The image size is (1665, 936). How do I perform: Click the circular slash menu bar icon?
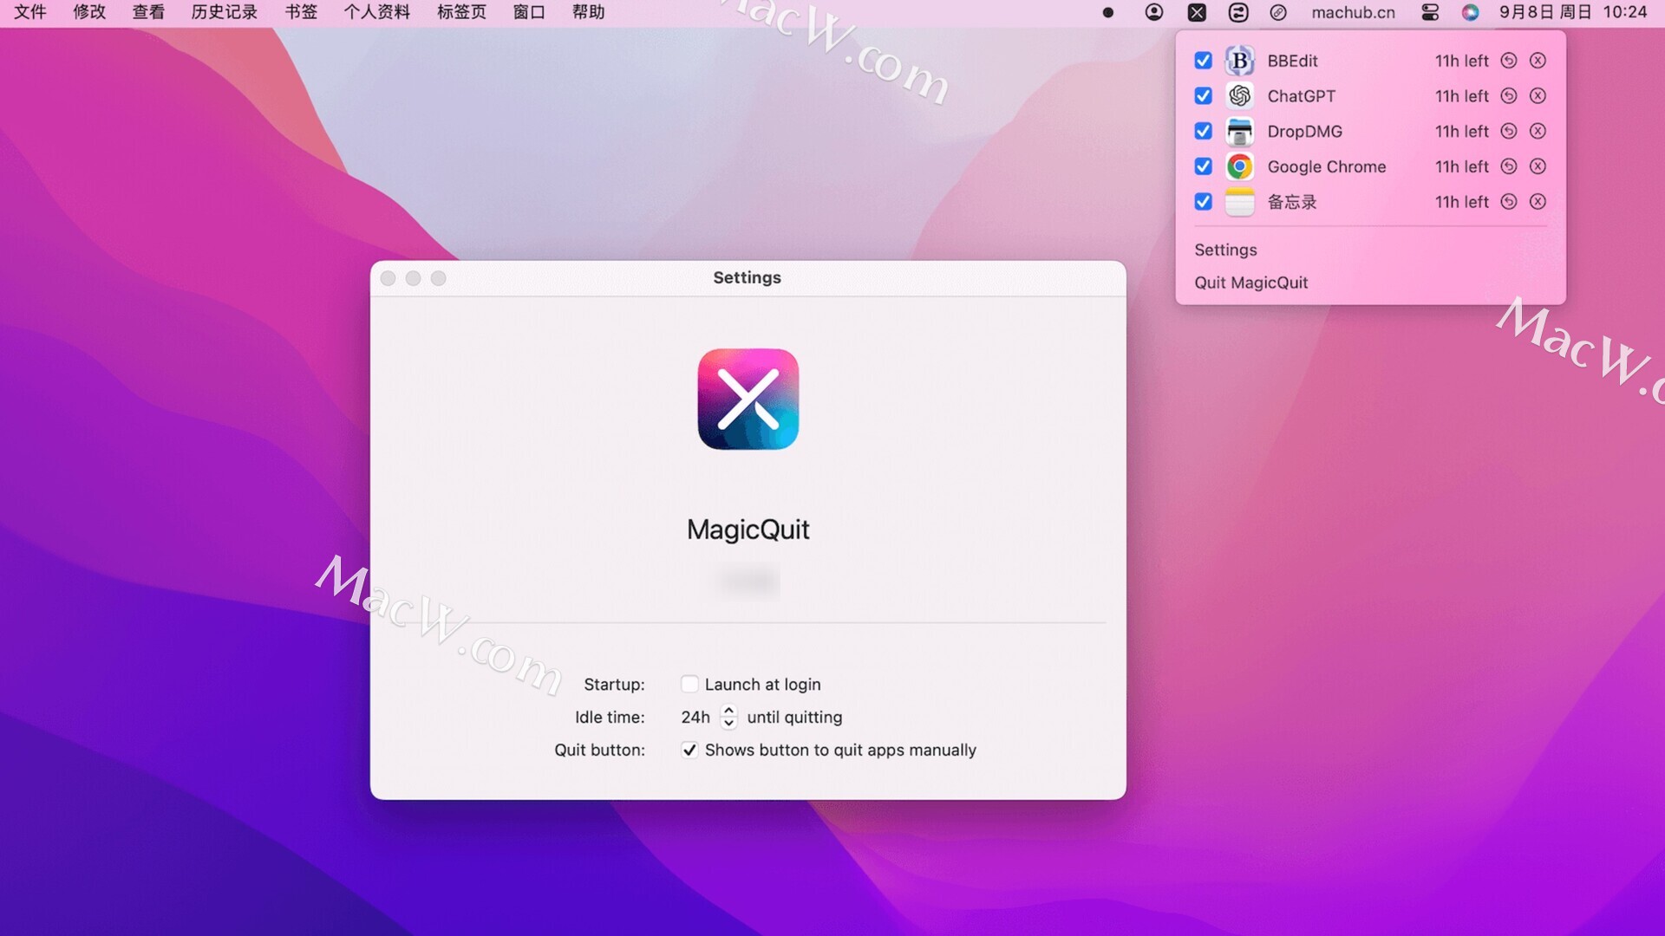point(1278,12)
